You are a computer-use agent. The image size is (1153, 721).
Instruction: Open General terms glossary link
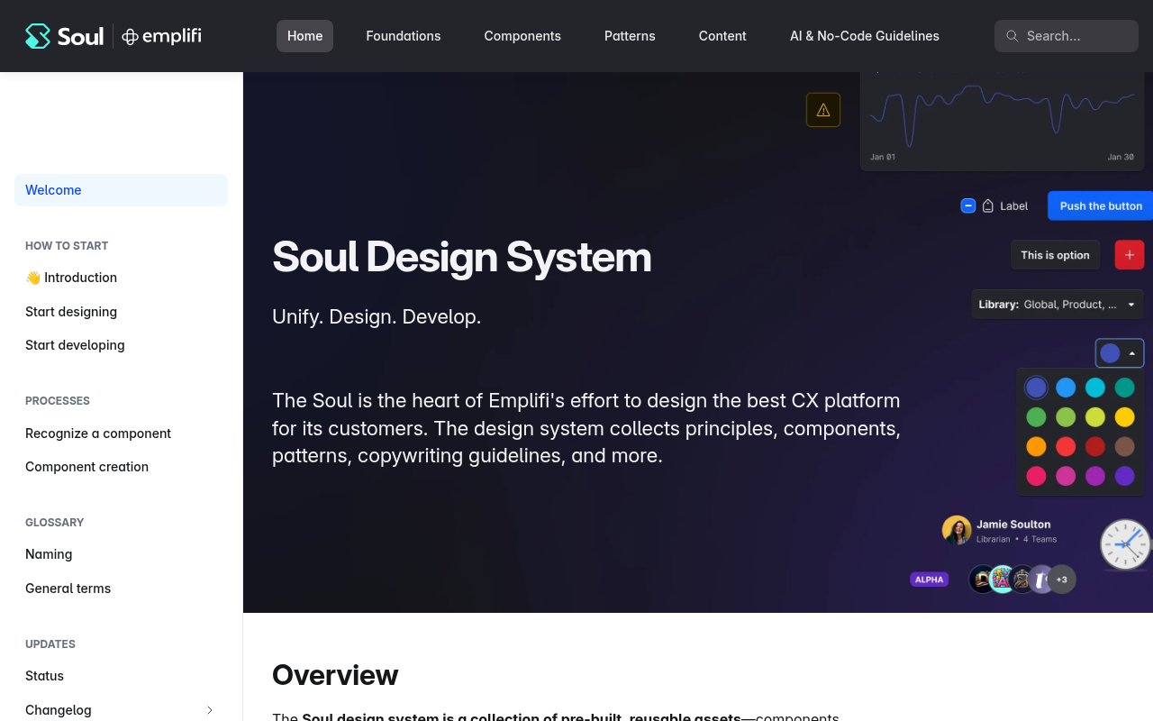click(121, 589)
